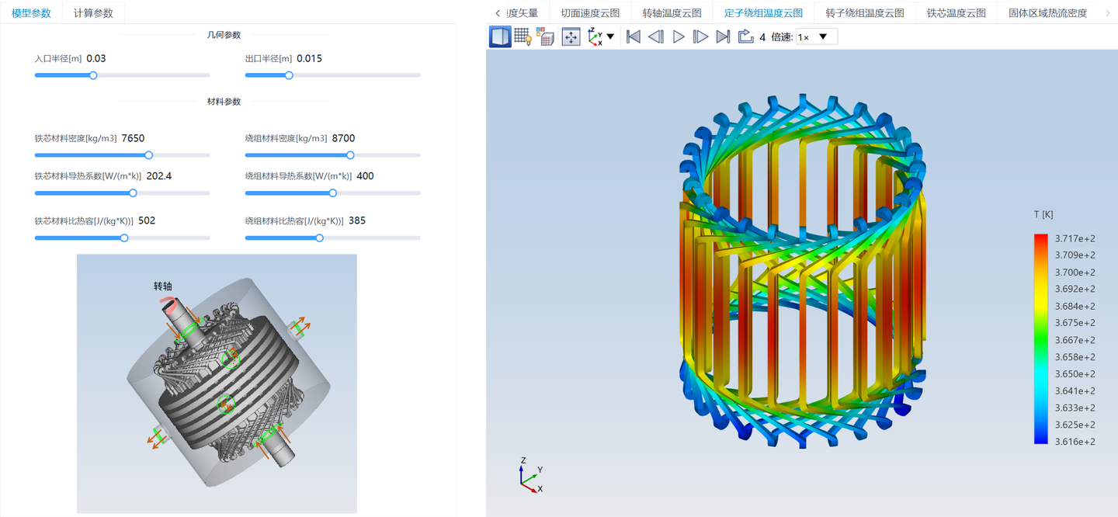Click the 铁芯材料密度 value 7650

133,138
